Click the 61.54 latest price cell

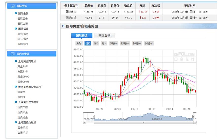89,18
